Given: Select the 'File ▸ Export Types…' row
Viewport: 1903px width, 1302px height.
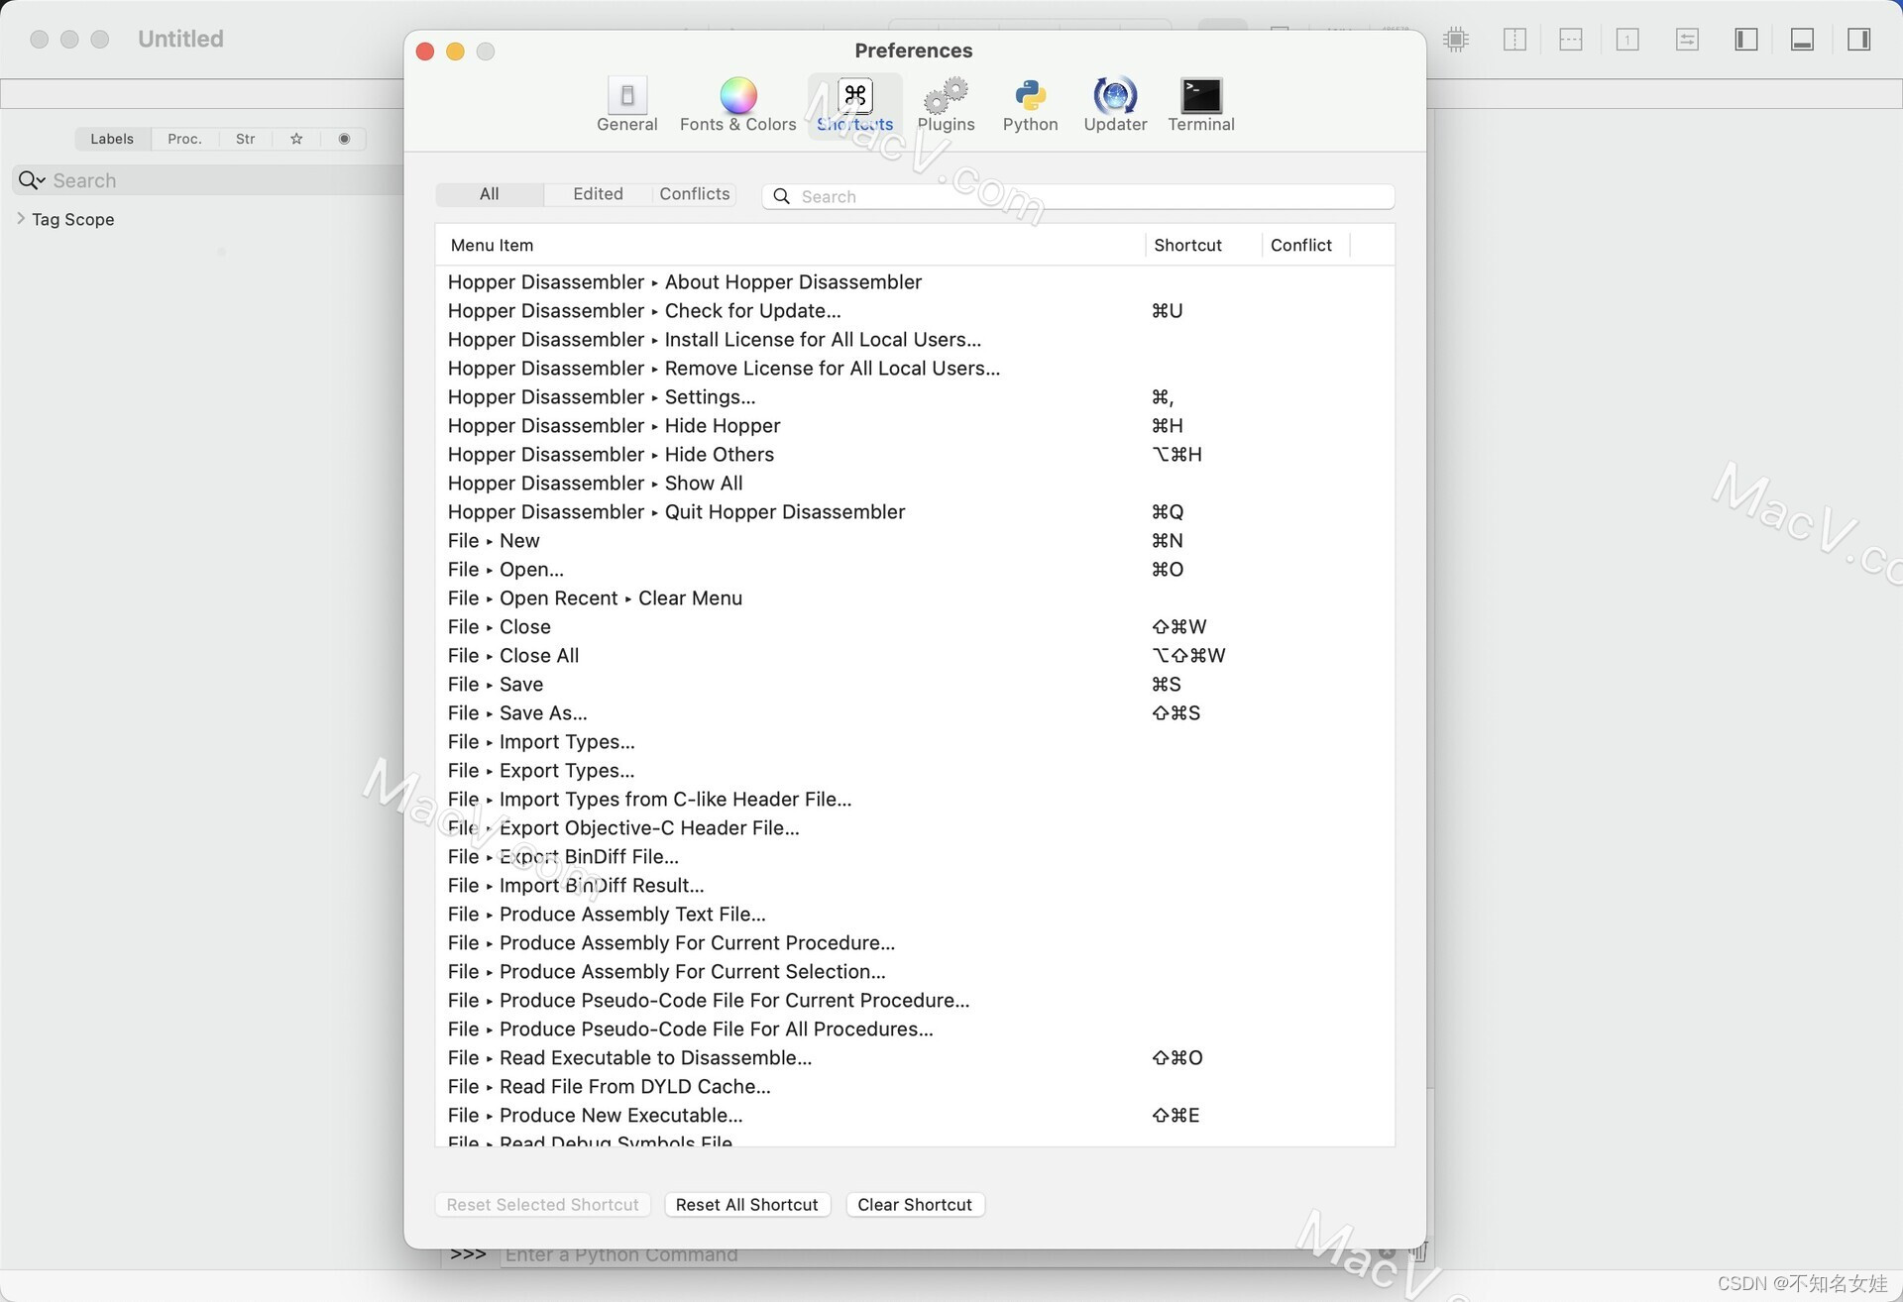Looking at the screenshot, I should (x=915, y=771).
